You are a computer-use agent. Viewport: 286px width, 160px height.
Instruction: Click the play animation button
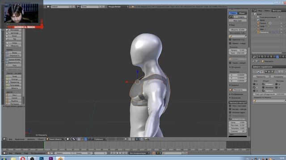point(120,153)
